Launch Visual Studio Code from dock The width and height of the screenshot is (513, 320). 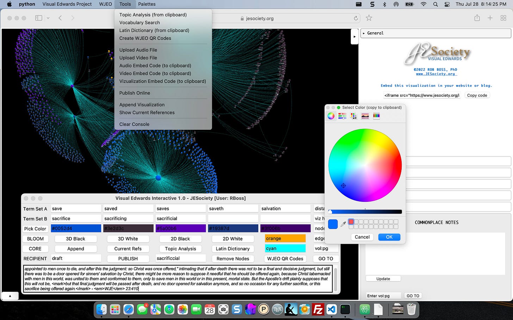click(x=332, y=309)
